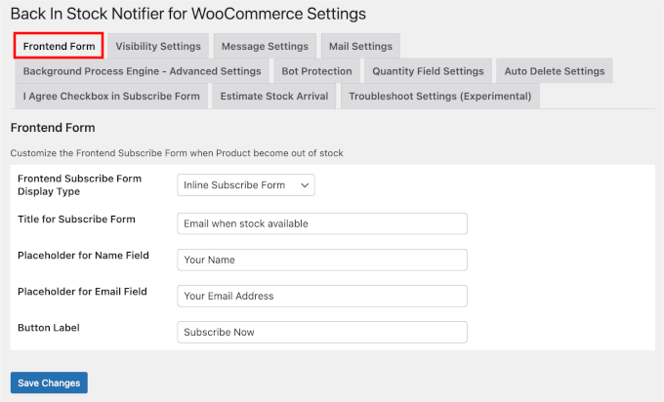The image size is (664, 402).
Task: Select the Bot Protection tab
Action: (x=316, y=70)
